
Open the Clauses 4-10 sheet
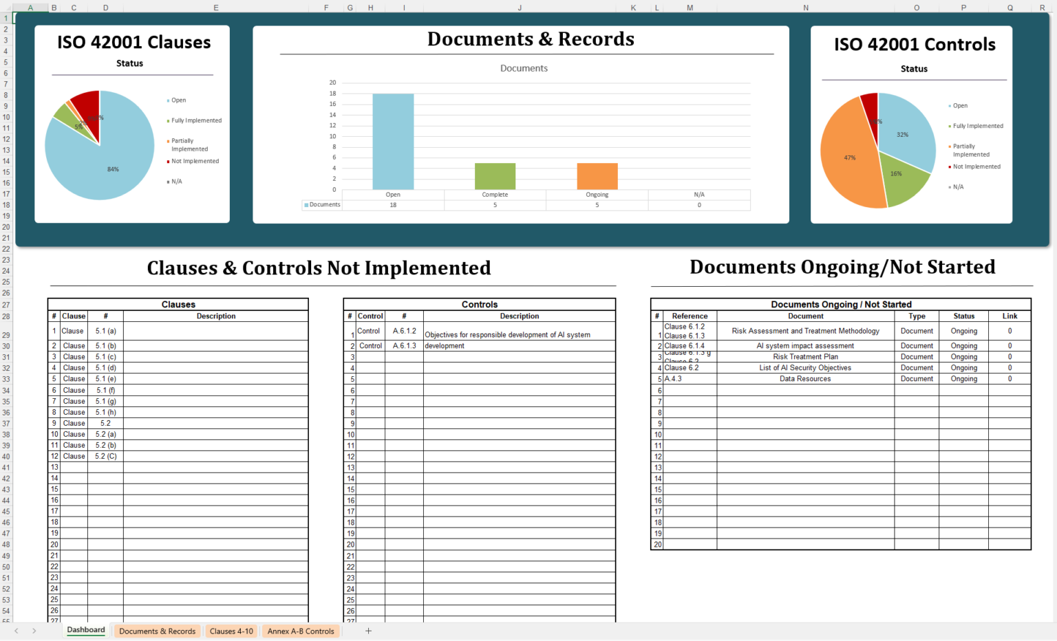(231, 631)
